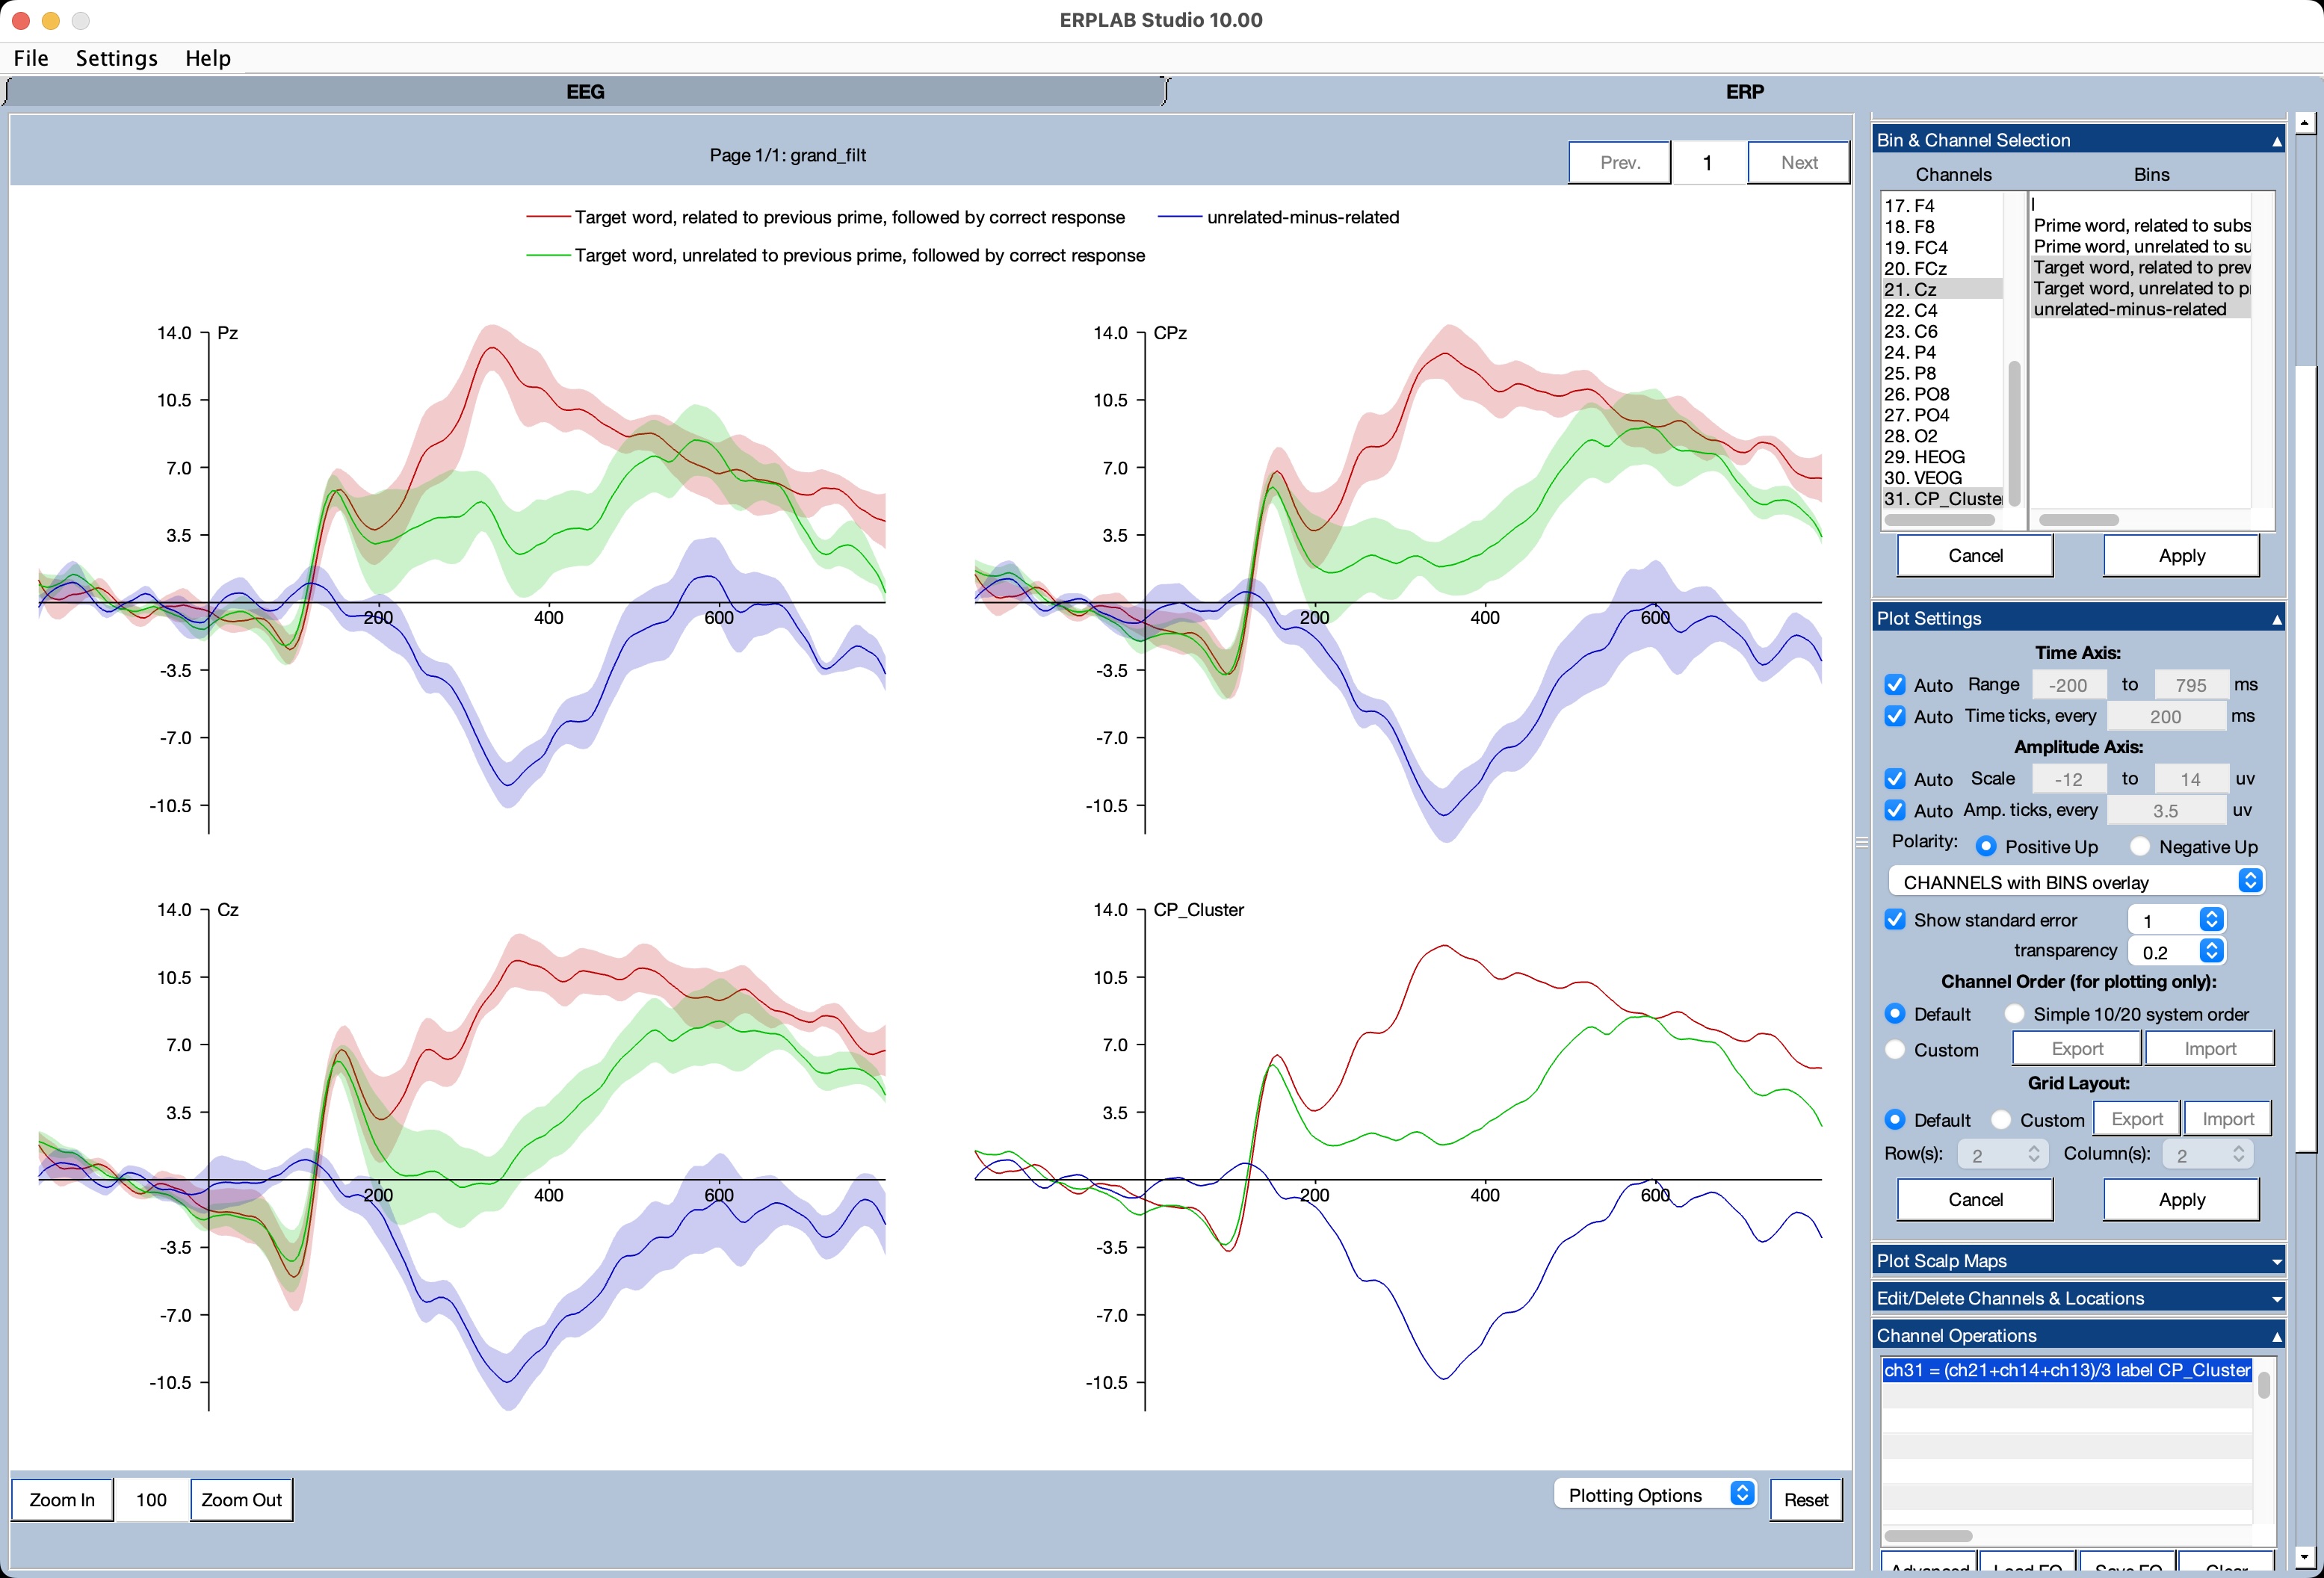Click the amplitude scale max field 14
2324x1578 pixels.
tap(2190, 779)
